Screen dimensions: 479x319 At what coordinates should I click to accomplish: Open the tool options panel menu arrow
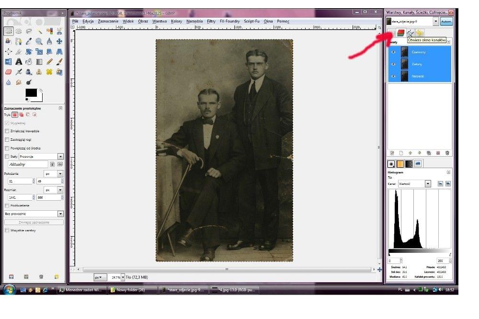point(60,108)
